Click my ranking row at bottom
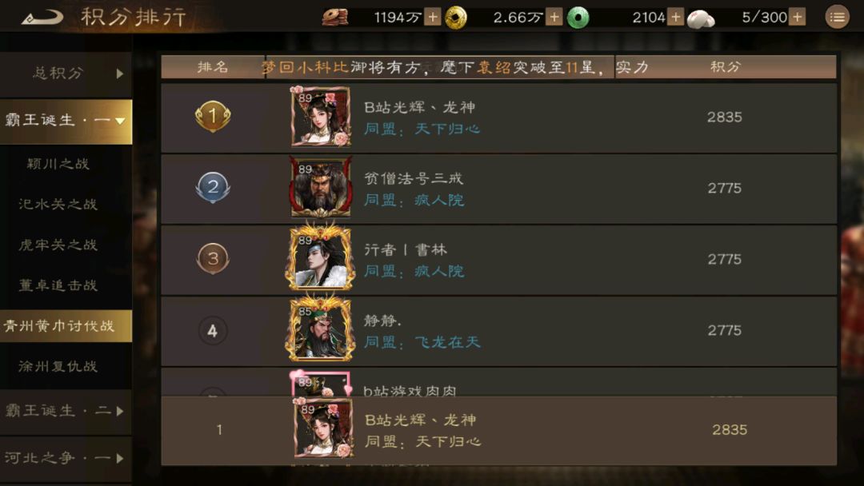 coord(498,430)
